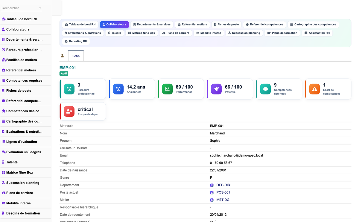Click the purple Potentiel rocket icon
Viewport: 359px width, 222px height.
pyautogui.click(x=216, y=89)
